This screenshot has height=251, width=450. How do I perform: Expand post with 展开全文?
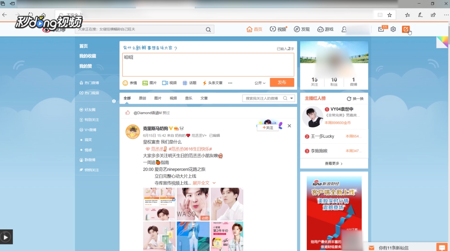click(204, 183)
